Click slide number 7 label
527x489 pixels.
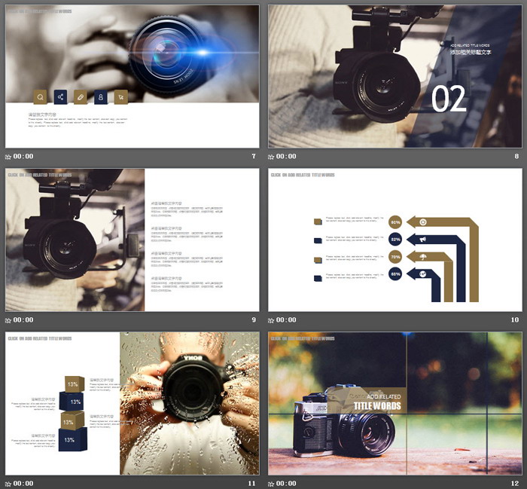point(253,157)
